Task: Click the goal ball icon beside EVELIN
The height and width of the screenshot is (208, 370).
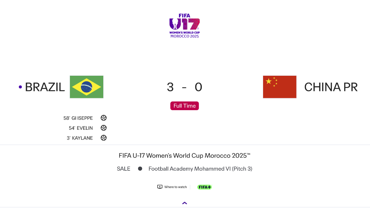Action: (x=104, y=128)
